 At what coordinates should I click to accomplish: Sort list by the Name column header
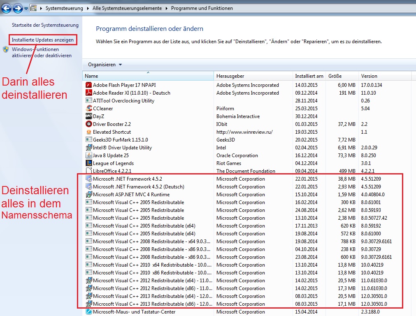(x=148, y=76)
